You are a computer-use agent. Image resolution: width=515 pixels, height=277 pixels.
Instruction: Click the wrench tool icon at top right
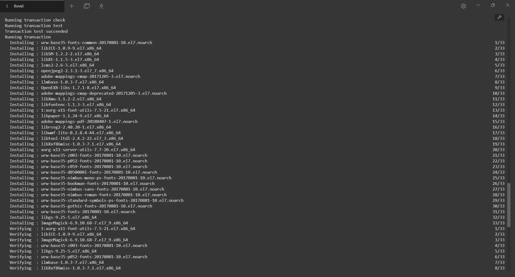(499, 17)
